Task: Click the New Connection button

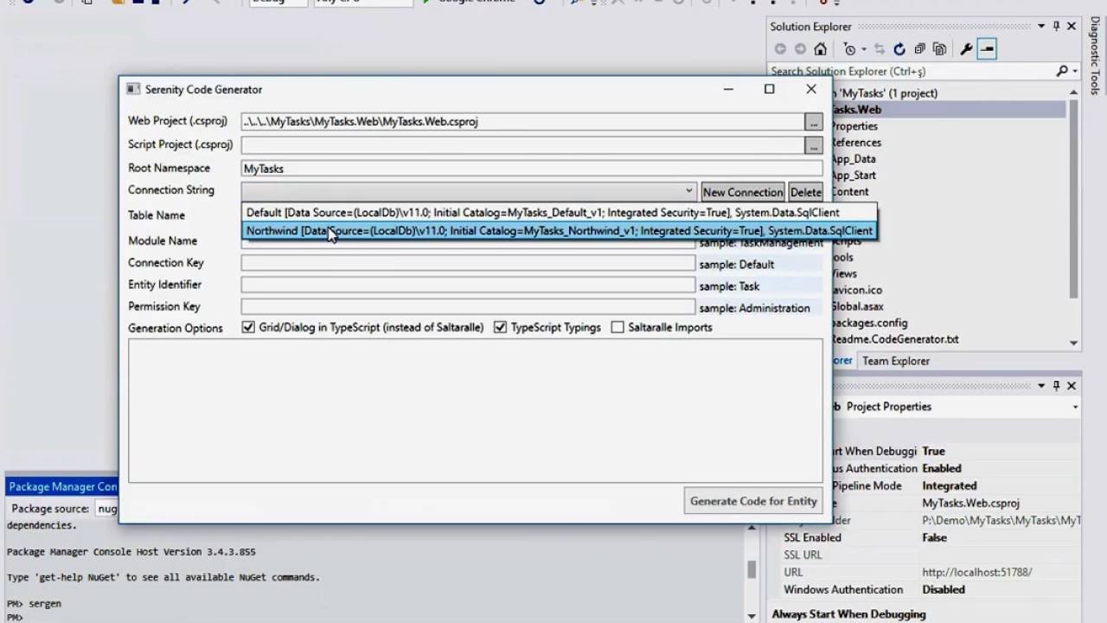Action: tap(742, 192)
